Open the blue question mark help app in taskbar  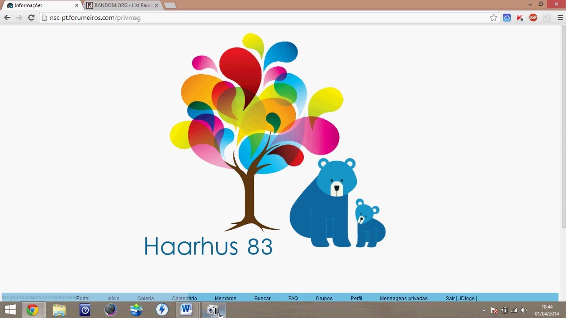85,310
